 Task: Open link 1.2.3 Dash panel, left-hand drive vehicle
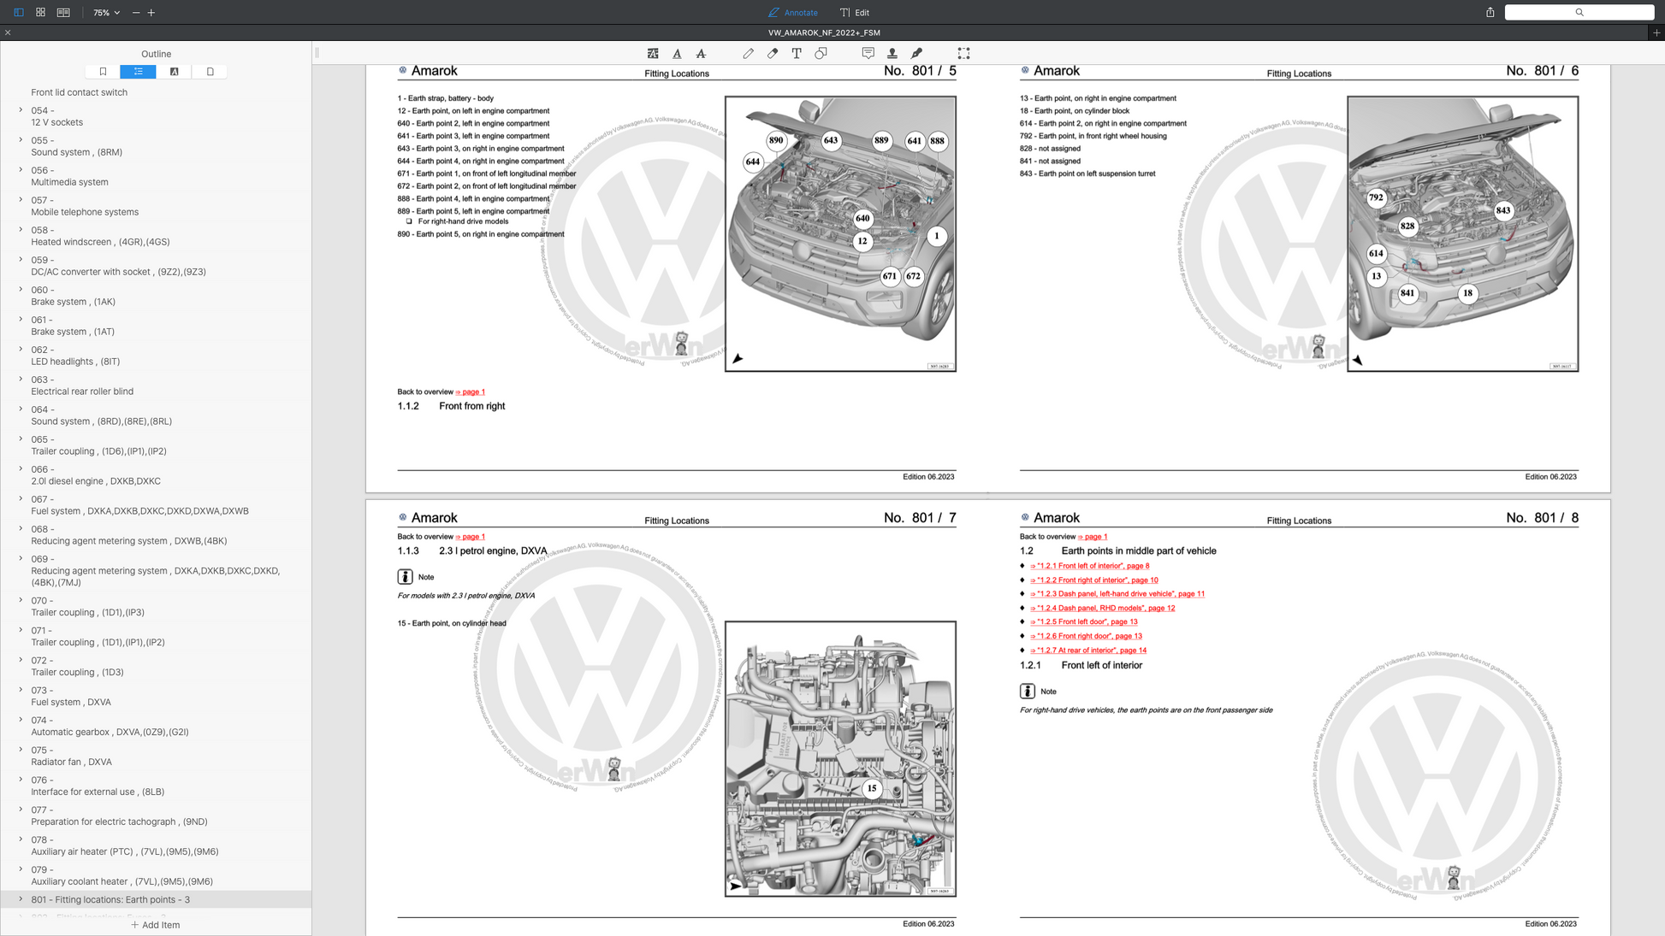(x=1117, y=594)
